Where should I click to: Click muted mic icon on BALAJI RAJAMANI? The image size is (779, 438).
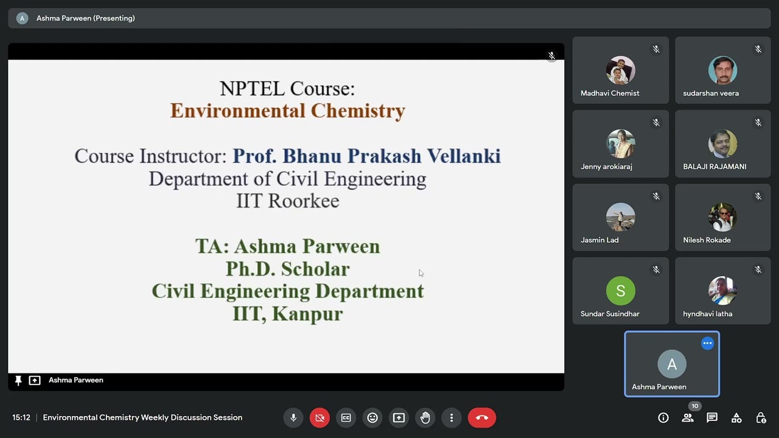coord(758,123)
